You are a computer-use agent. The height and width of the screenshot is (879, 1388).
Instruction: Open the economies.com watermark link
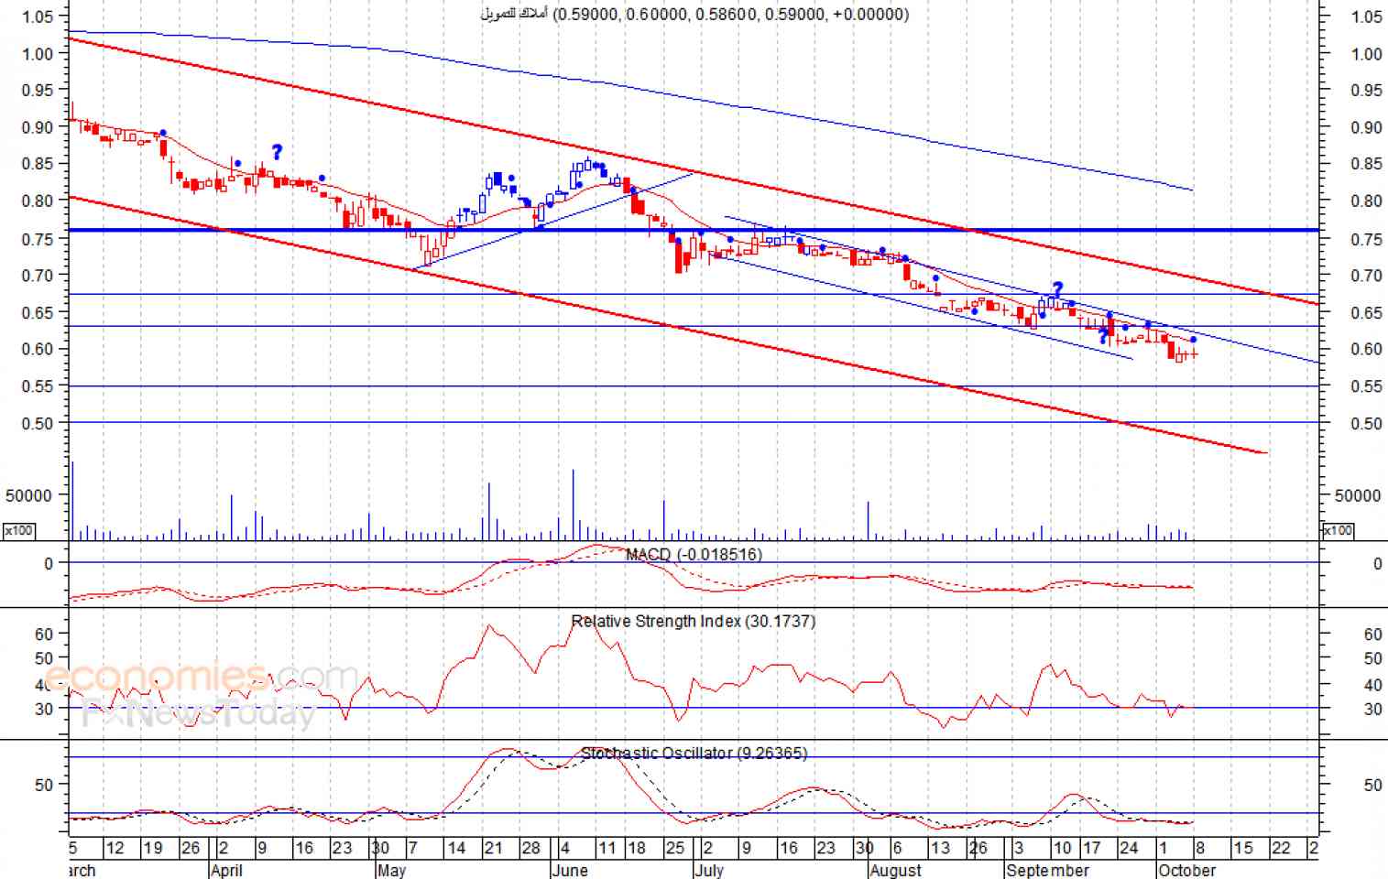[202, 678]
